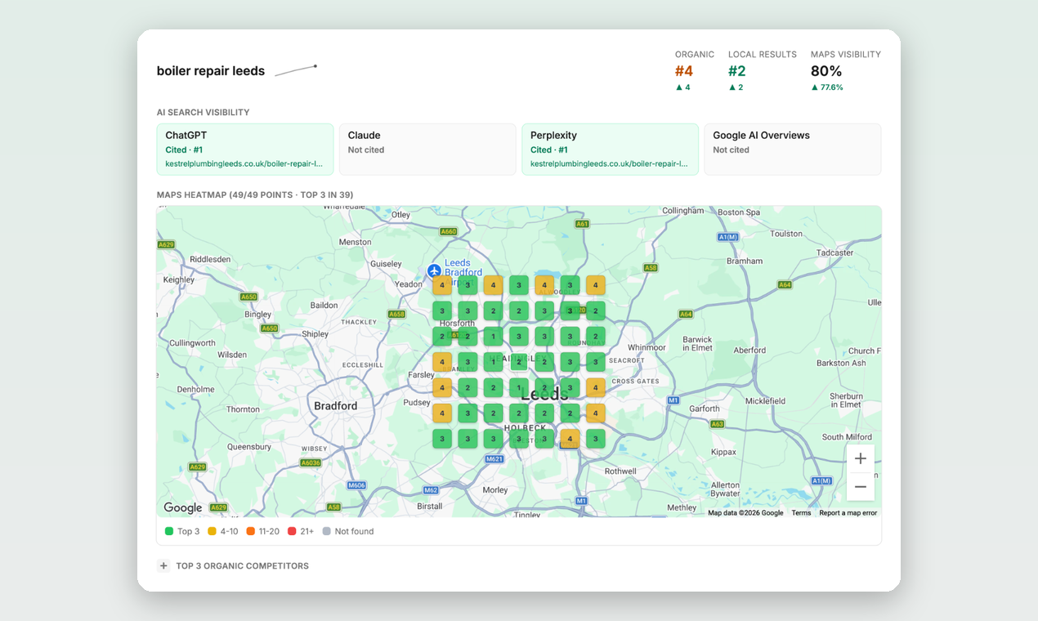Viewport: 1038px width, 621px height.
Task: Click the Whinmoor area label
Action: (647, 347)
